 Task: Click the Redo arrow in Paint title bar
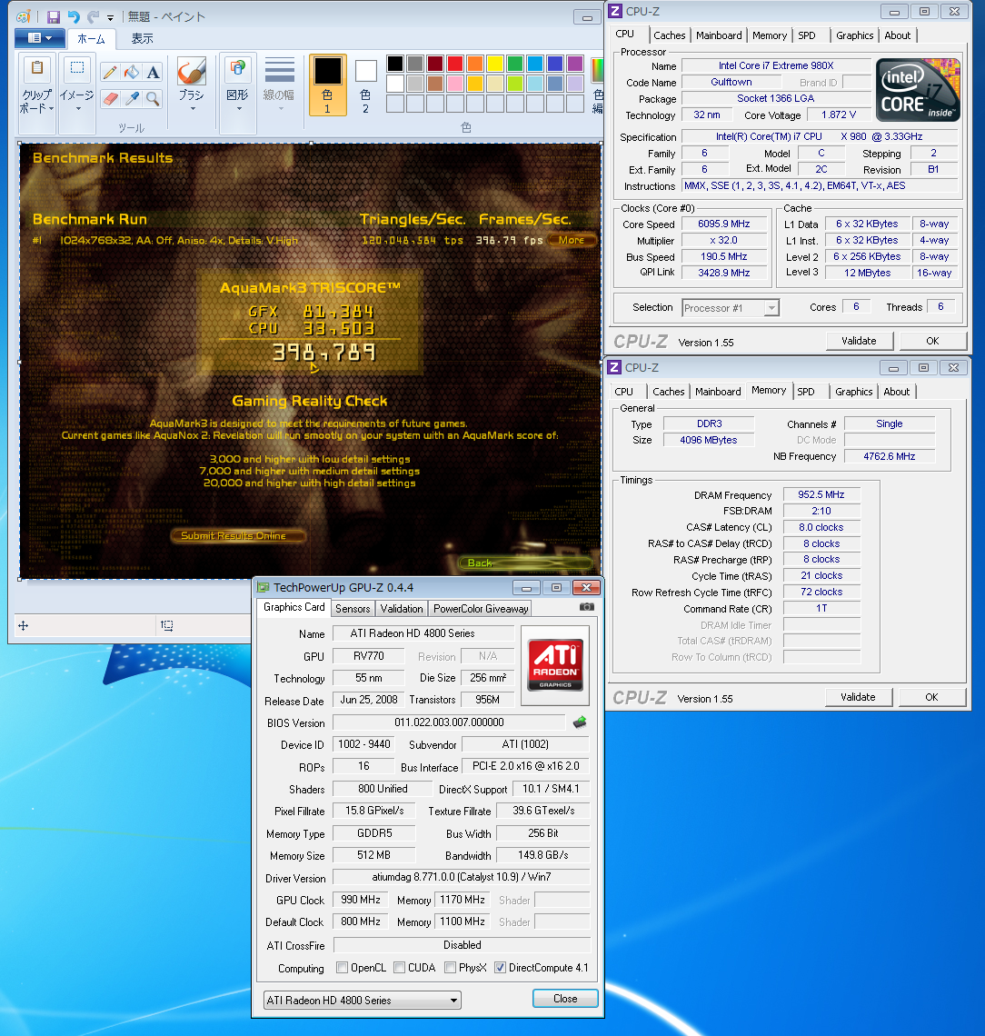coord(94,17)
